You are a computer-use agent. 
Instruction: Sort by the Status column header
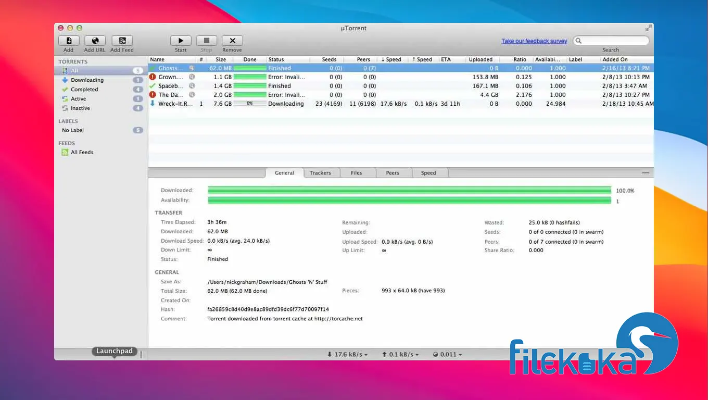click(288, 59)
